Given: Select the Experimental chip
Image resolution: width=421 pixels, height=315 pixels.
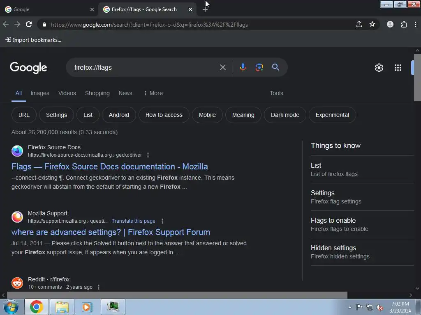Looking at the screenshot, I should point(332,115).
